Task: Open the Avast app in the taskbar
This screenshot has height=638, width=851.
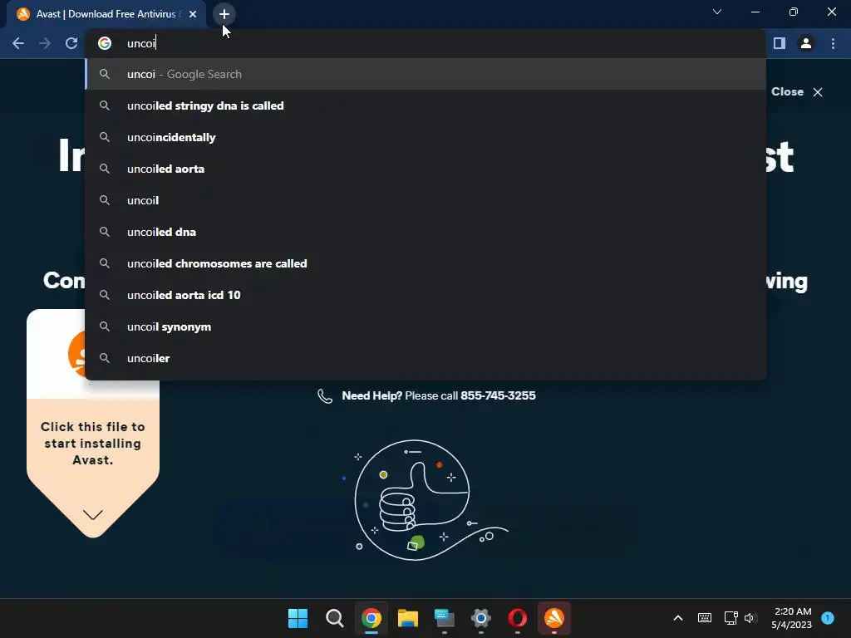Action: pos(554,618)
